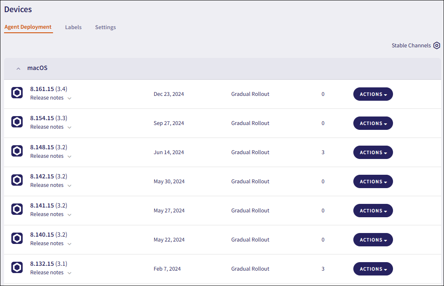The image size is (444, 286).
Task: Click agent icon for version 8.148.15
Action: 17,151
